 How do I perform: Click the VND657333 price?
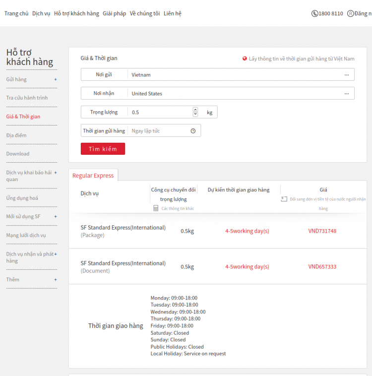(x=322, y=267)
